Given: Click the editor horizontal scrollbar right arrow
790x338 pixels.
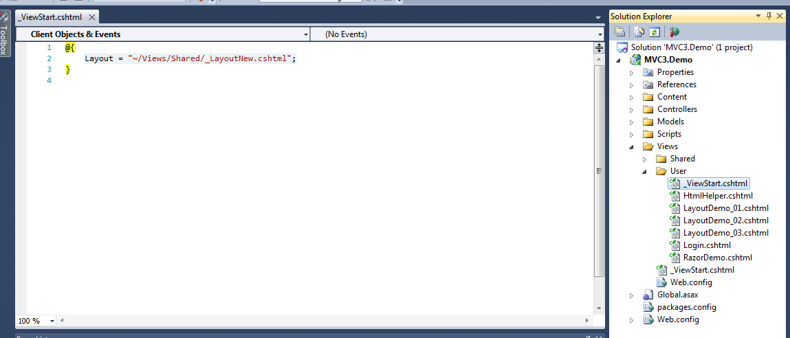Looking at the screenshot, I should point(587,320).
